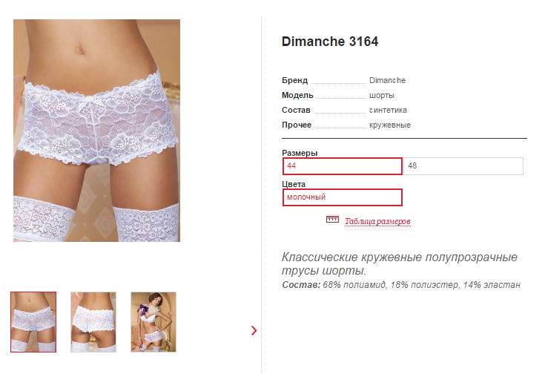Click the ruler icon beside size table link
The width and height of the screenshot is (545, 374).
coord(332,219)
